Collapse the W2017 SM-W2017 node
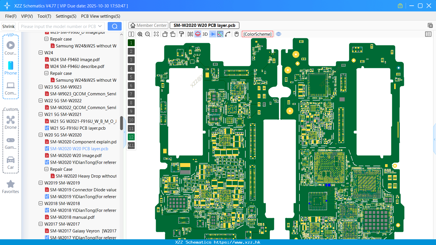The height and width of the screenshot is (245, 436). tap(41, 224)
